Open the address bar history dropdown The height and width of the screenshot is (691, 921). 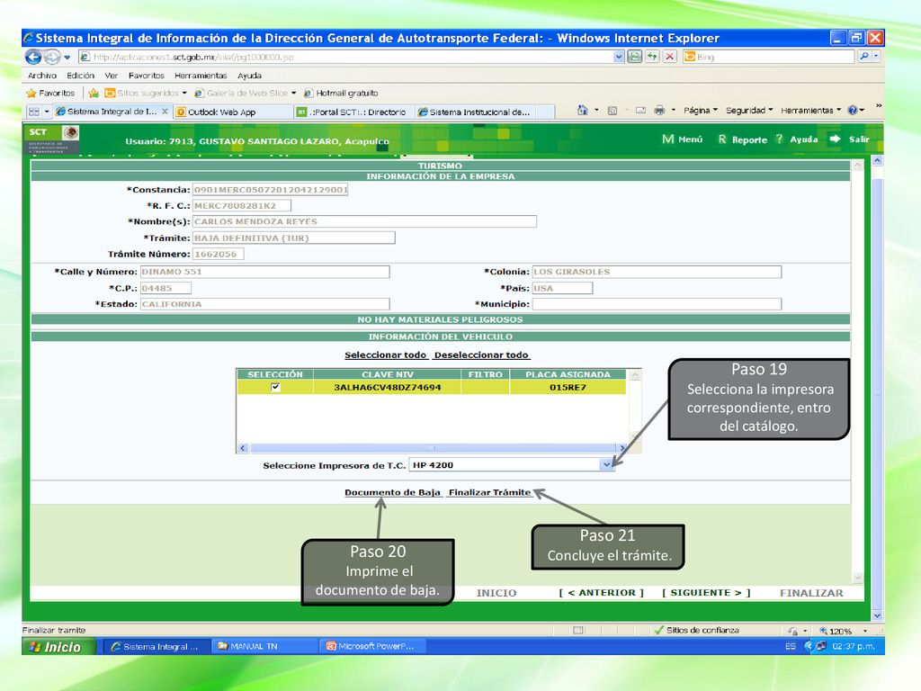click(x=619, y=57)
